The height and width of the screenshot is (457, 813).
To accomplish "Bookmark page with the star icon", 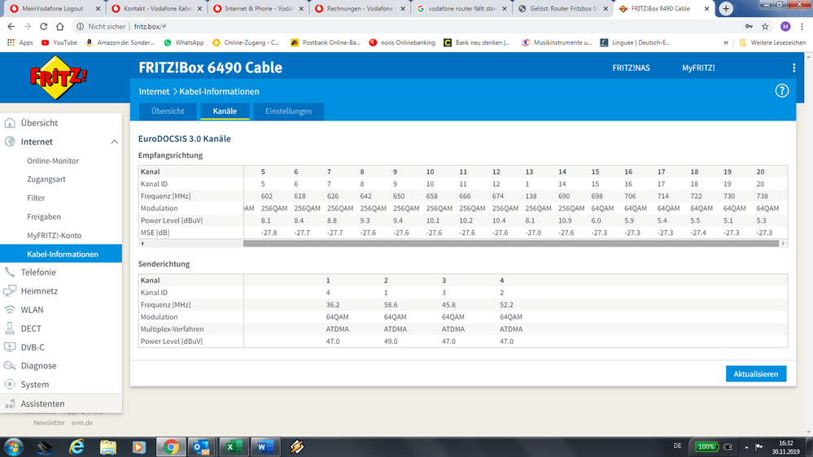I will pos(765,26).
